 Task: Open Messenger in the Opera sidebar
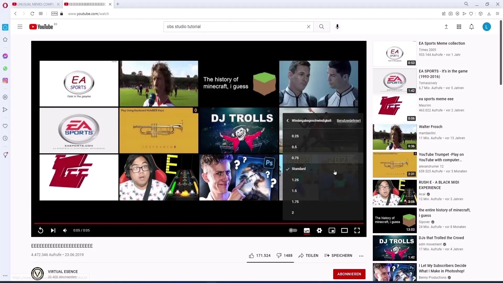click(5, 56)
